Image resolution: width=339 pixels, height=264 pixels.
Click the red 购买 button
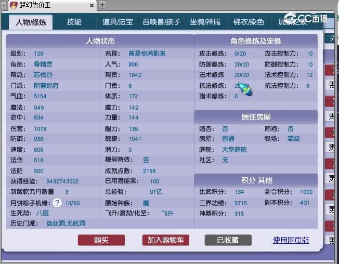point(101,240)
